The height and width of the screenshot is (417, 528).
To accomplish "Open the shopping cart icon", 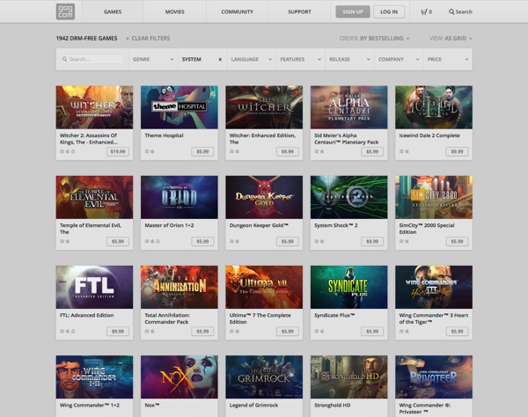I will pyautogui.click(x=424, y=11).
